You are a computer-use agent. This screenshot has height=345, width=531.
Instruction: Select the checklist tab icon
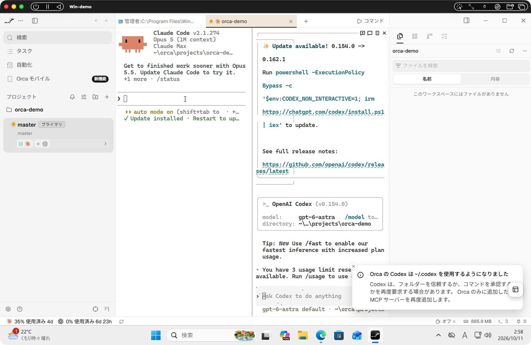(x=444, y=36)
